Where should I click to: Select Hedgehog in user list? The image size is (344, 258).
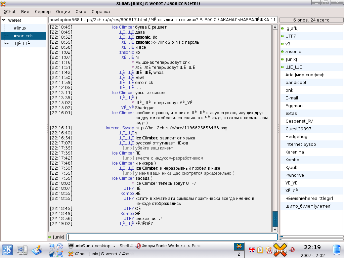click(x=311, y=136)
